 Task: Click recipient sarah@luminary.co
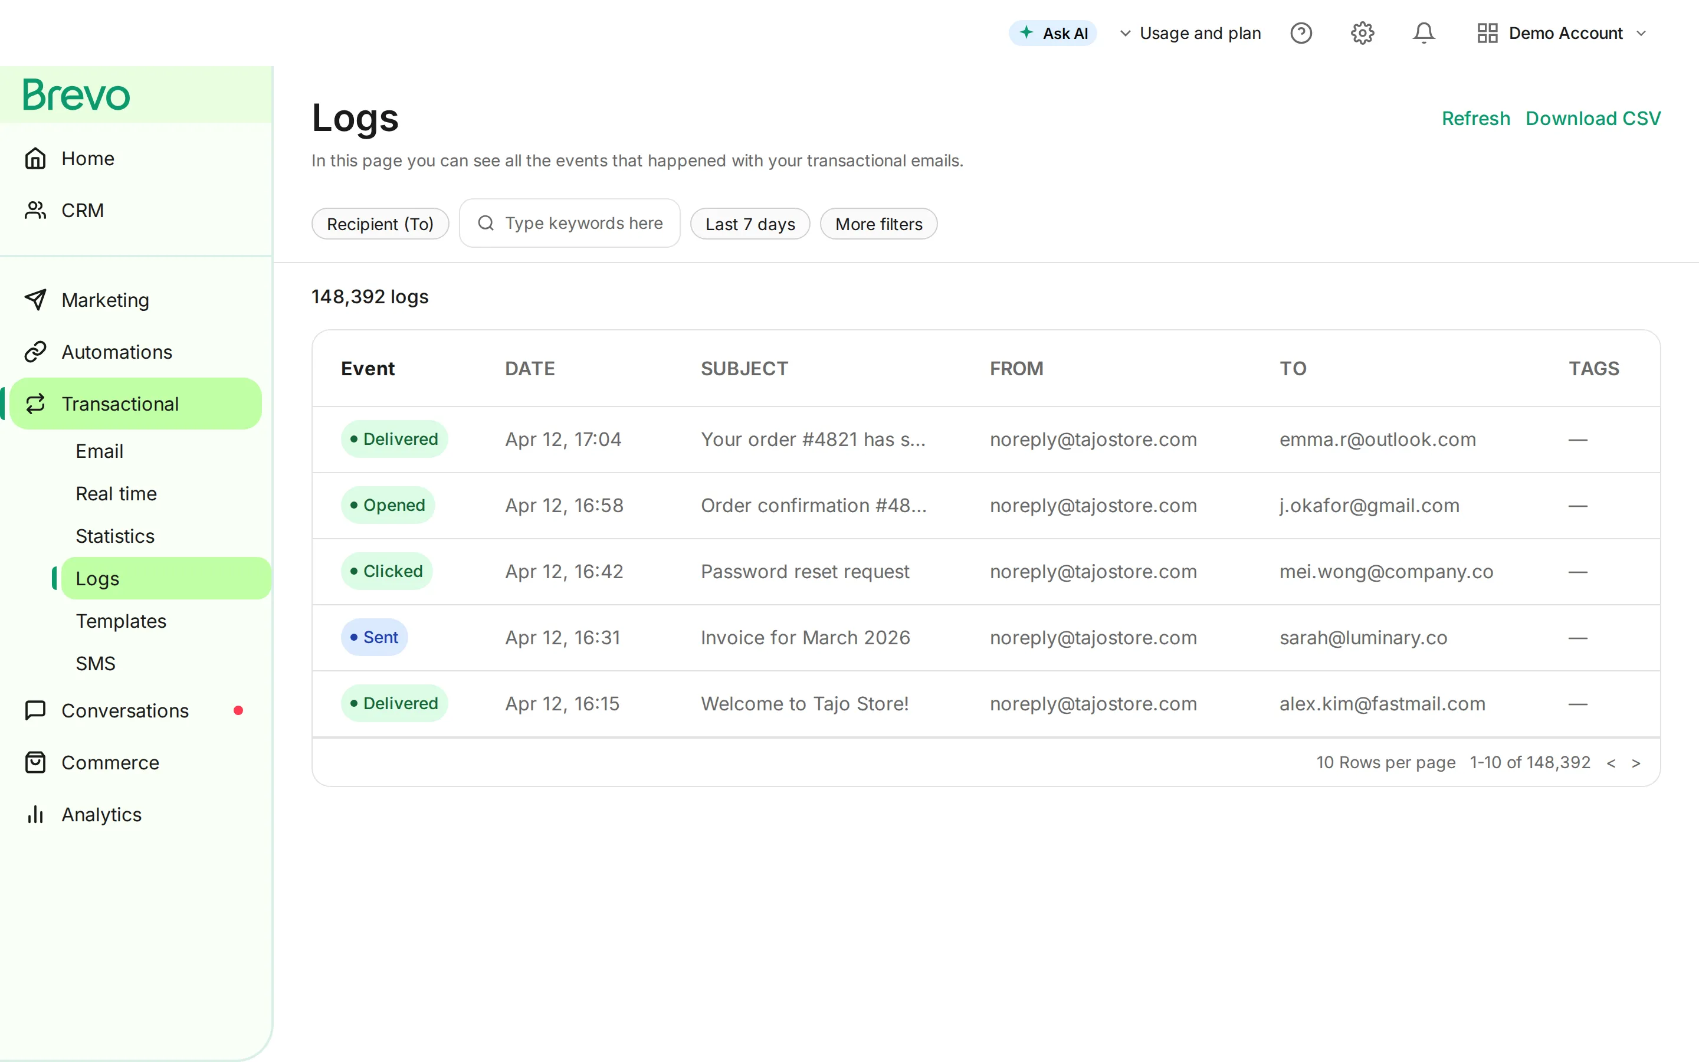pyautogui.click(x=1363, y=637)
